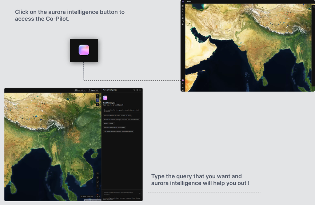
Task: Click the Aurora Intelligence gradient icon in the sidebar
Action: pos(183,80)
